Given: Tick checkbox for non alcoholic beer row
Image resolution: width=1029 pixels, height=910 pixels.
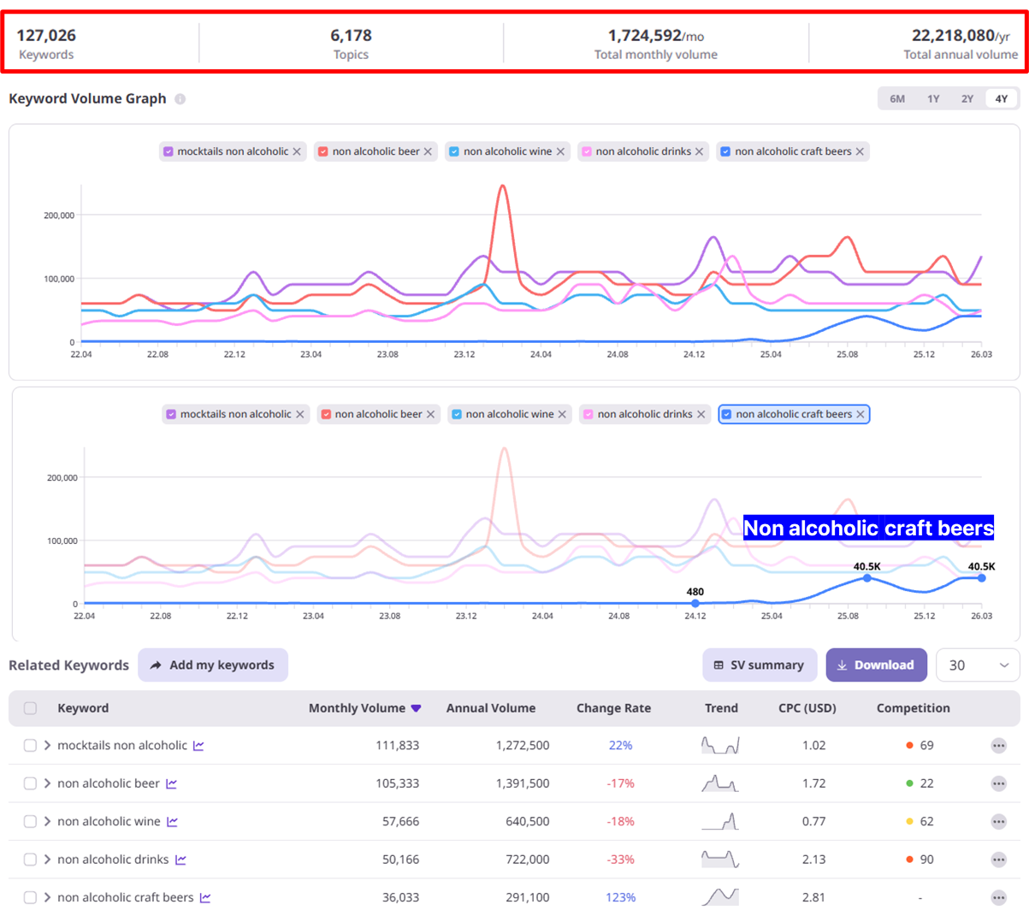Looking at the screenshot, I should [x=30, y=783].
